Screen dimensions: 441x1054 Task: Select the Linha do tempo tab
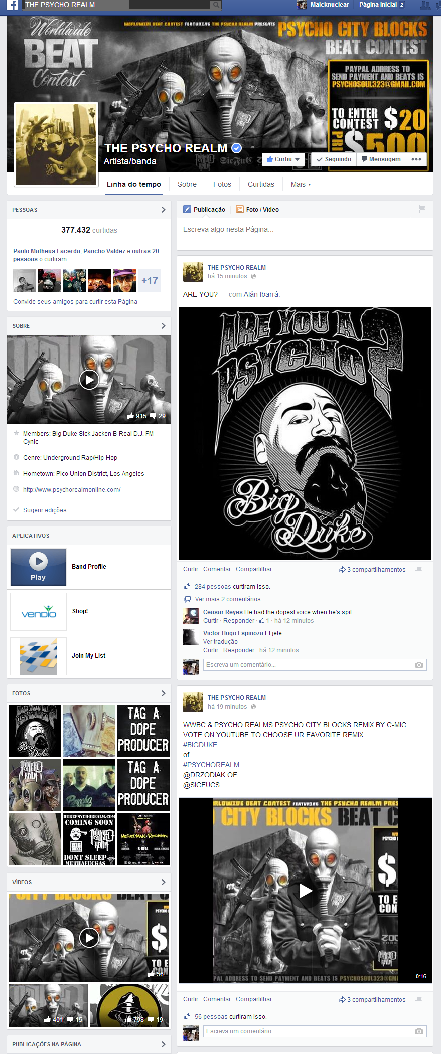tap(134, 184)
